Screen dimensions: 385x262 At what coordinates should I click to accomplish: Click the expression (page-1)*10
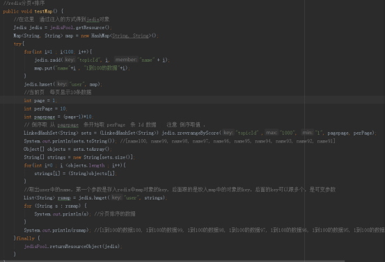point(77,117)
